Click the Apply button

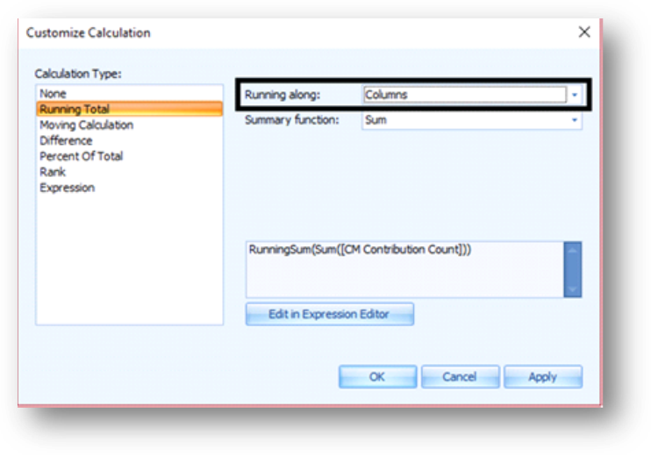pyautogui.click(x=542, y=377)
